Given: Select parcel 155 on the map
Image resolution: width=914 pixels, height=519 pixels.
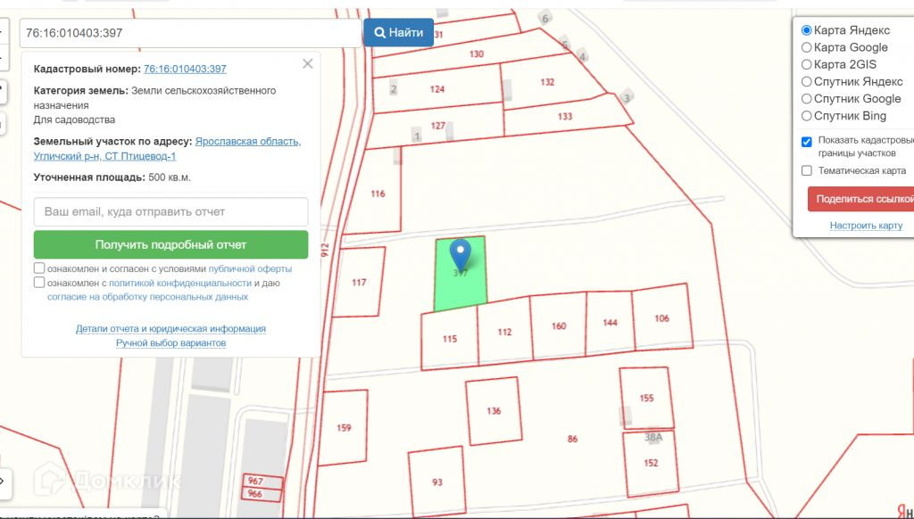Looking at the screenshot, I should pos(646,399).
